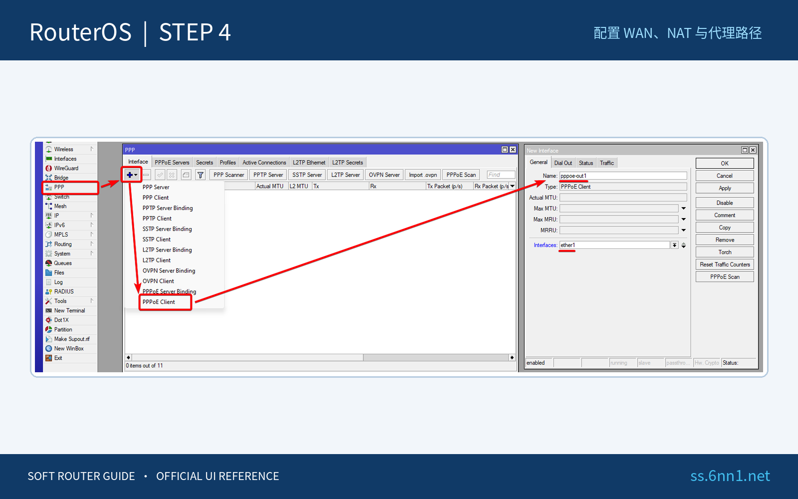Open the IP sidebar menu

pyautogui.click(x=70, y=216)
